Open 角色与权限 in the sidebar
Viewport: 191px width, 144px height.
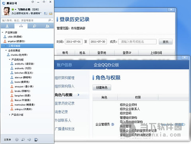[63, 95]
